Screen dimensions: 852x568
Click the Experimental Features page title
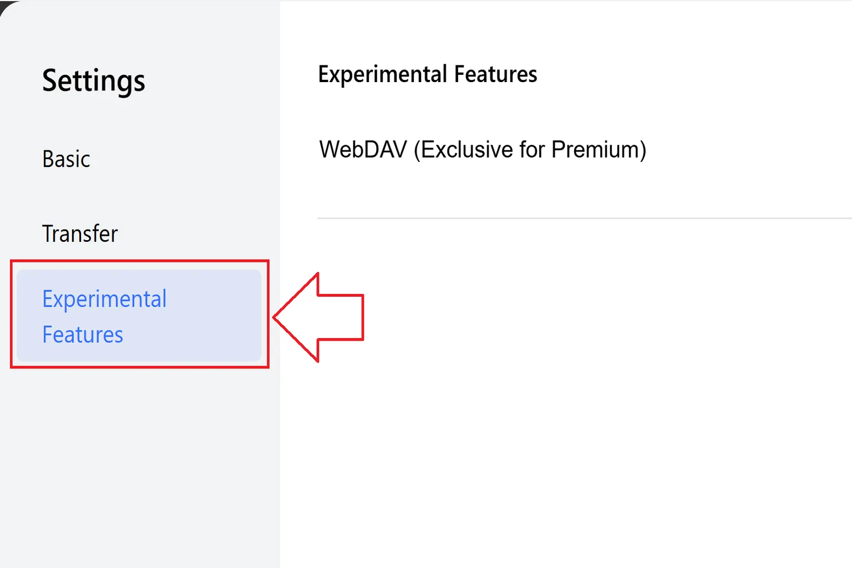[x=427, y=74]
